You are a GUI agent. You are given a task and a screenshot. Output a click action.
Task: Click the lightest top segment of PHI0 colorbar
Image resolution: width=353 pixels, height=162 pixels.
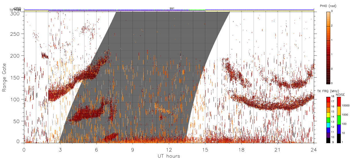point(328,19)
